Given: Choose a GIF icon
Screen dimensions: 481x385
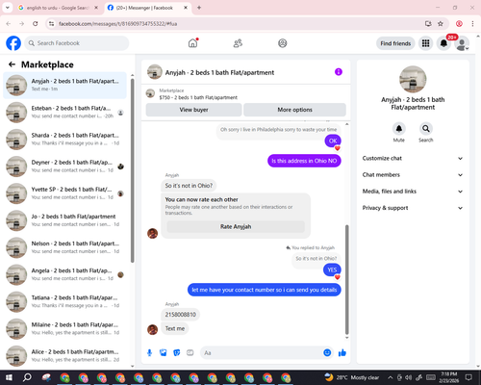Looking at the screenshot, I should 190,353.
